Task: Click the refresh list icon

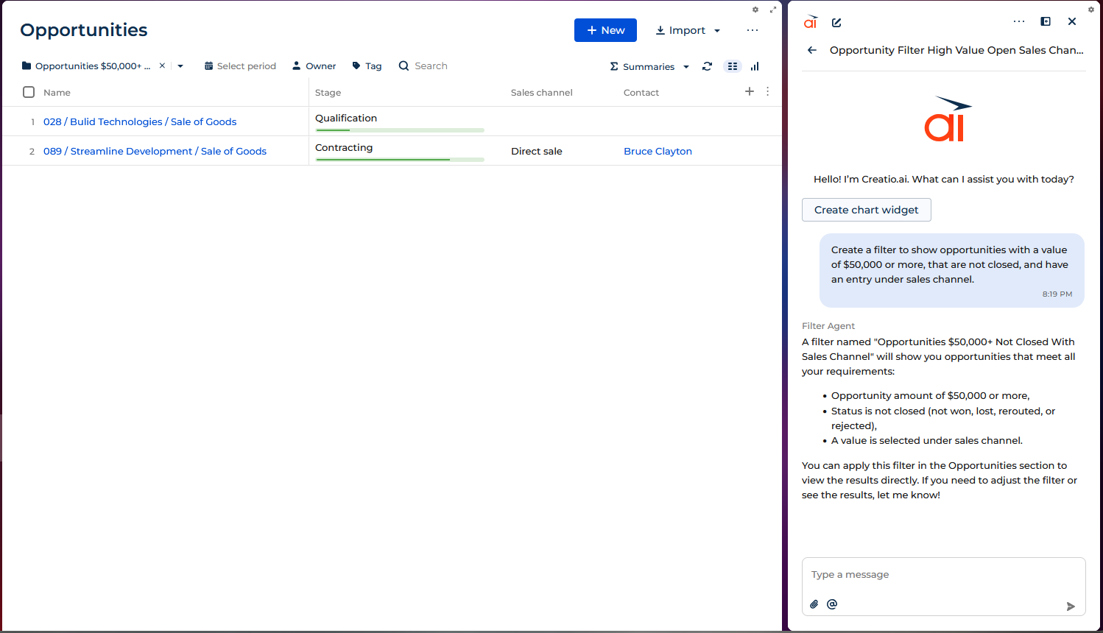Action: (x=707, y=66)
